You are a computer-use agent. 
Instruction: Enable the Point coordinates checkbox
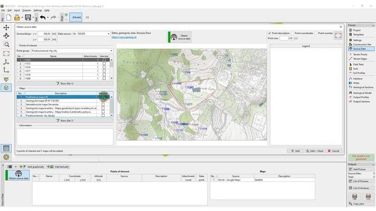click(x=293, y=33)
